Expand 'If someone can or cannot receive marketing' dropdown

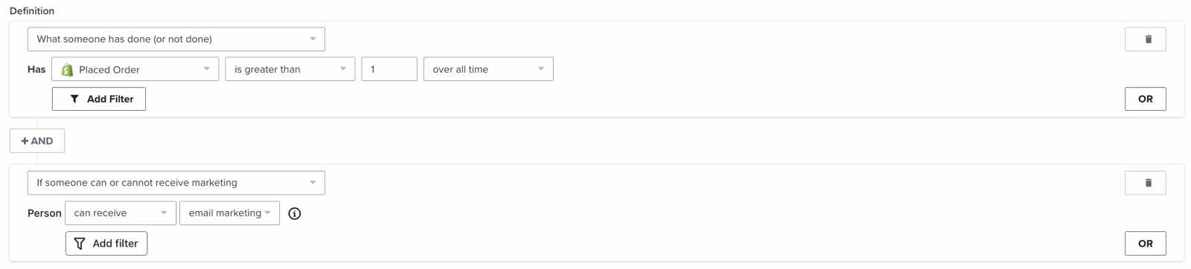[176, 183]
